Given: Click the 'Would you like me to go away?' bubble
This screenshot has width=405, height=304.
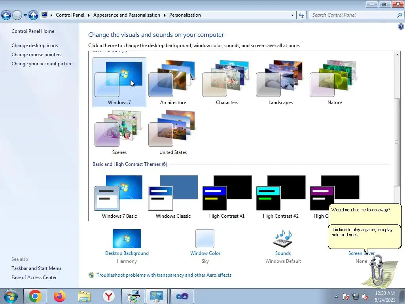Looking at the screenshot, I should 365,214.
